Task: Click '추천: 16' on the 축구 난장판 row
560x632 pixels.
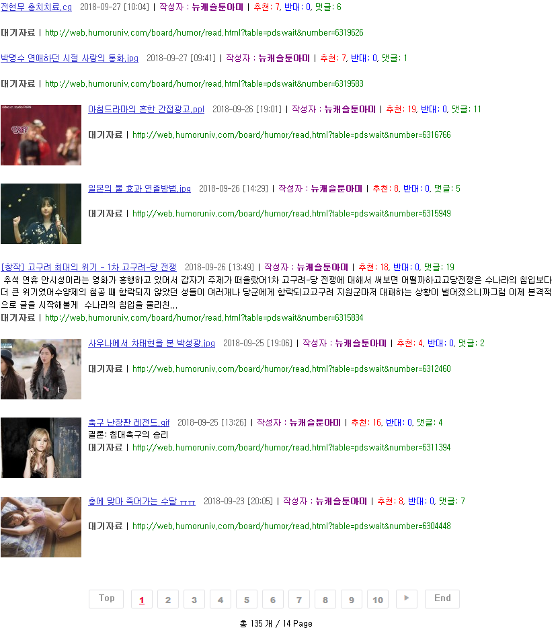Action: (x=366, y=422)
